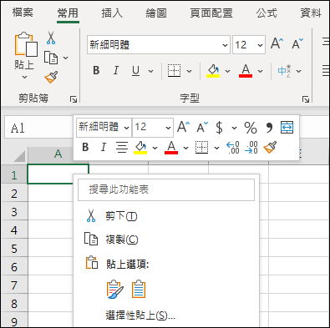Viewport: 330px width, 328px height.
Task: Click the 搜尋此功能表 search box
Action: coord(166,189)
